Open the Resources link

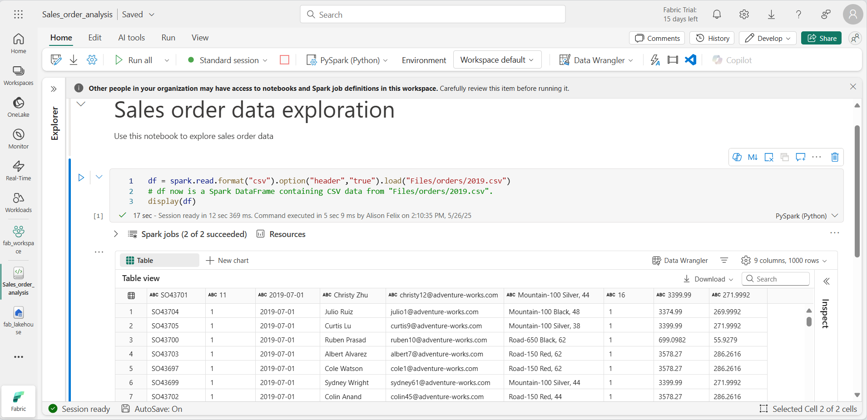[x=281, y=234]
